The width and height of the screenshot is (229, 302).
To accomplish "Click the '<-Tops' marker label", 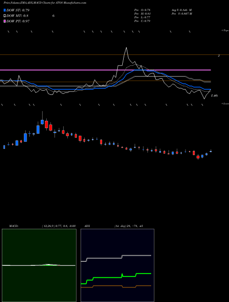I will coord(225,31).
